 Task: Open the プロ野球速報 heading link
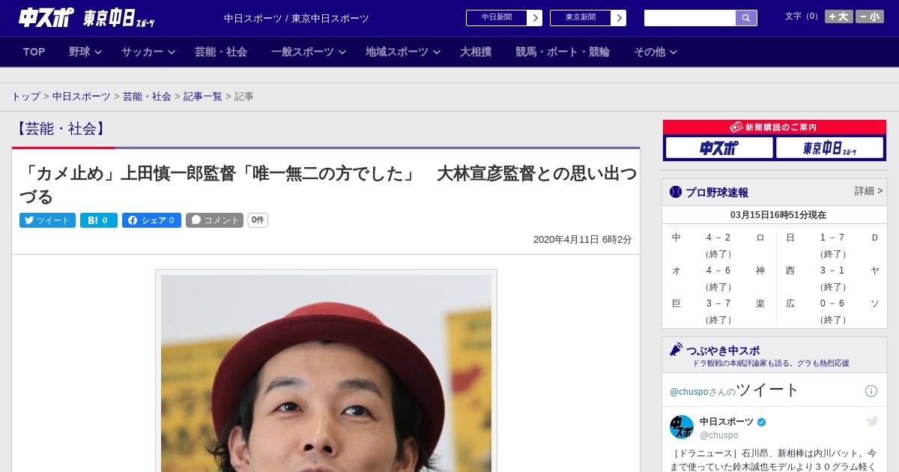click(717, 193)
